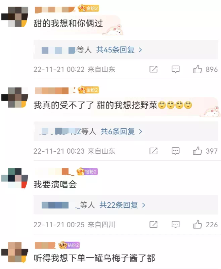Expand 共45条回复 replies
Image resolution: width=221 pixels, height=269 pixels.
tap(119, 50)
